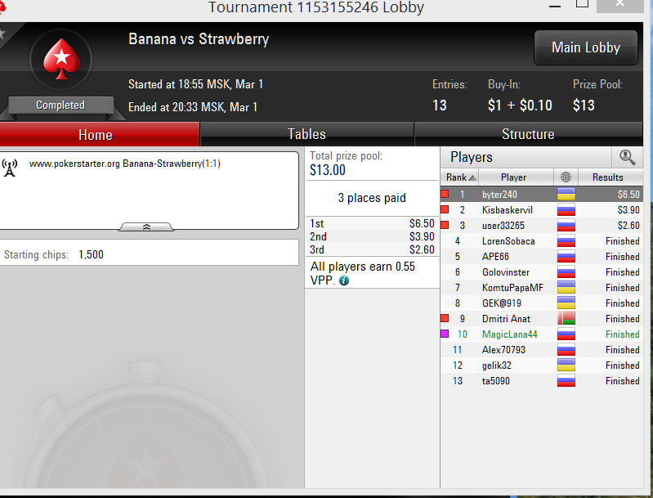653x498 pixels.
Task: Click byter240's Ukrainian flag icon
Action: [x=566, y=194]
